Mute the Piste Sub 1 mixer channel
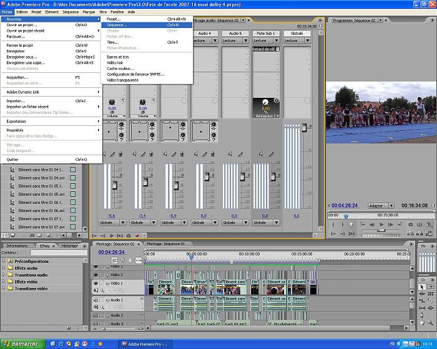The image size is (437, 349). click(x=261, y=154)
